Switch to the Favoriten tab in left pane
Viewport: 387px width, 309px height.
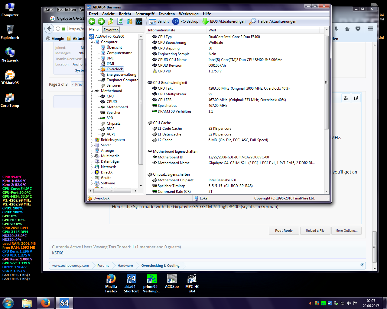(x=111, y=30)
